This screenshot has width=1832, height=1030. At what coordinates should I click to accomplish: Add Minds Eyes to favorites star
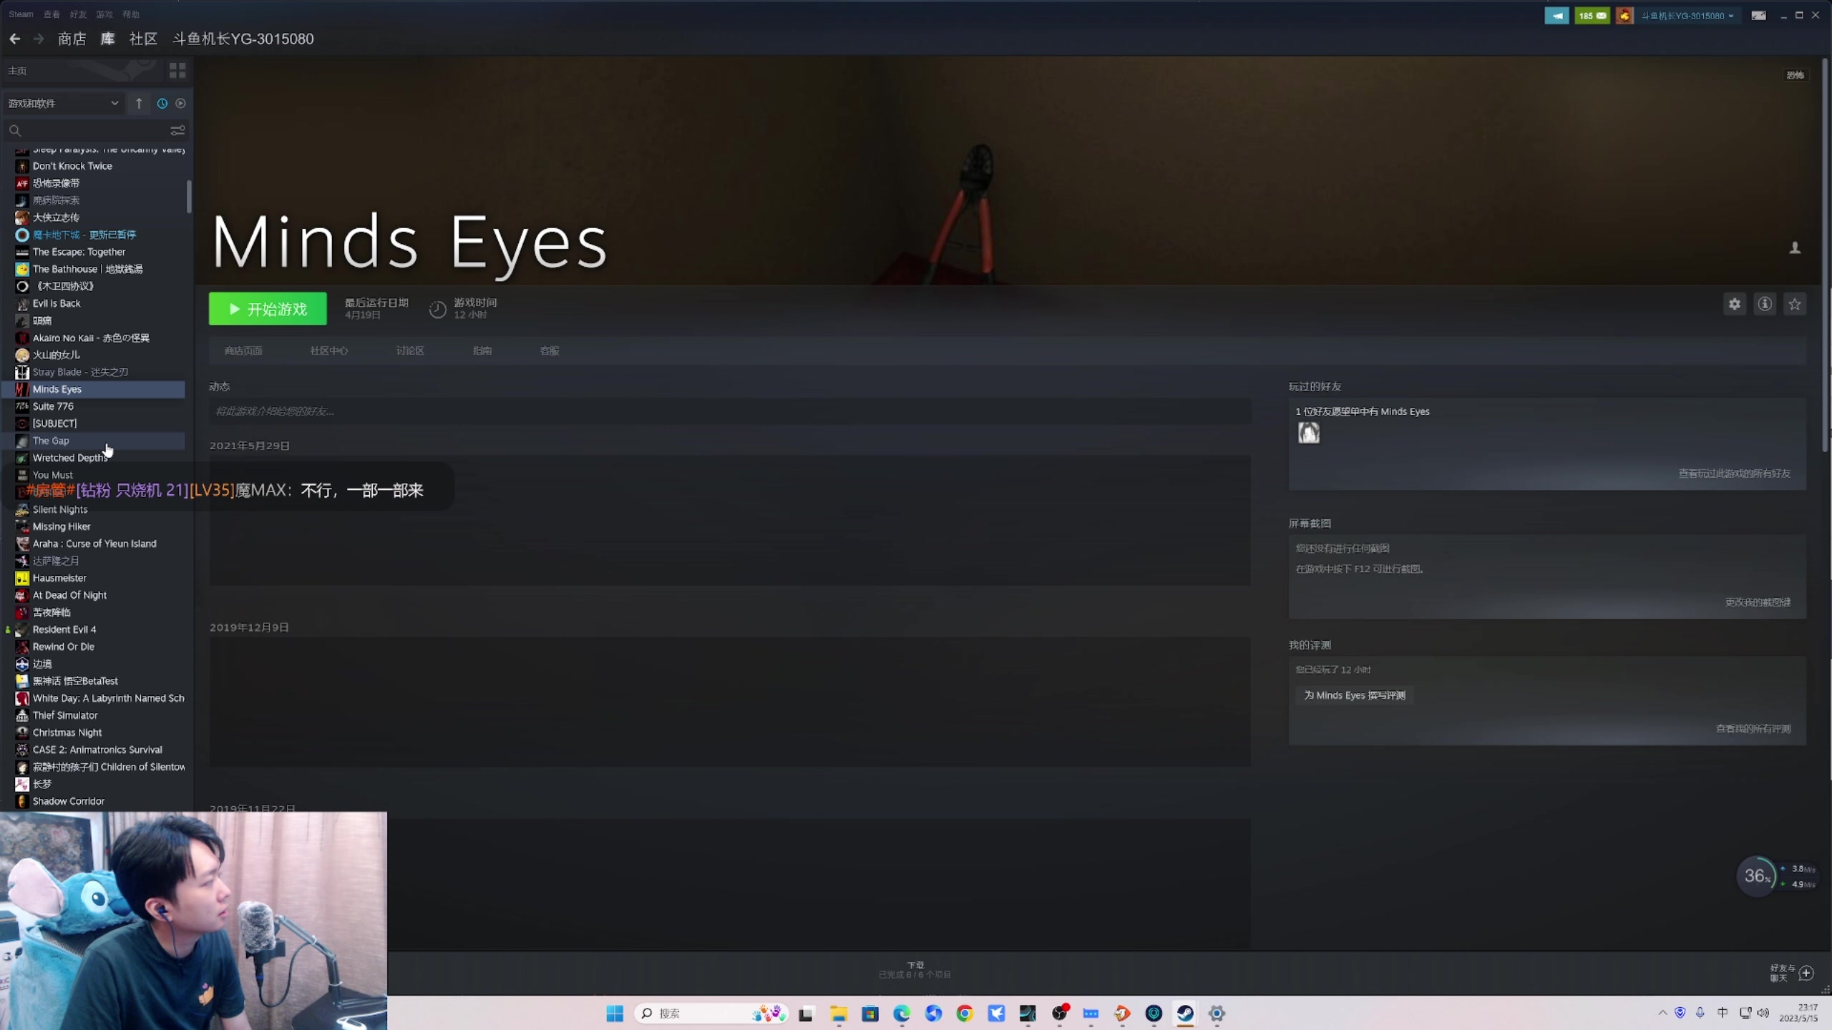pyautogui.click(x=1795, y=304)
